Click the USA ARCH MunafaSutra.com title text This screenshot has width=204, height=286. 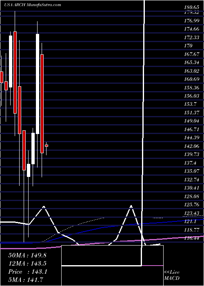[x=33, y=5]
